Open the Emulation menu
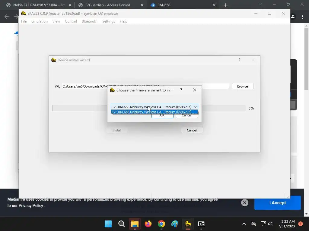The image size is (309, 231). tap(40, 21)
